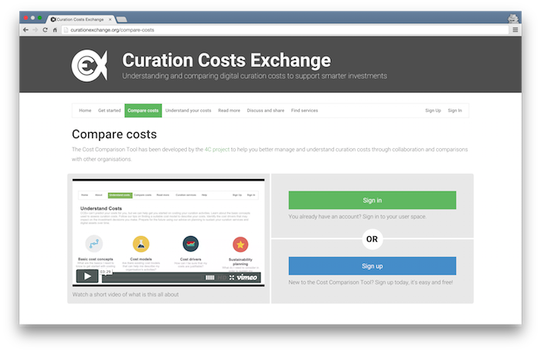Go to the browser home icon

pos(55,29)
